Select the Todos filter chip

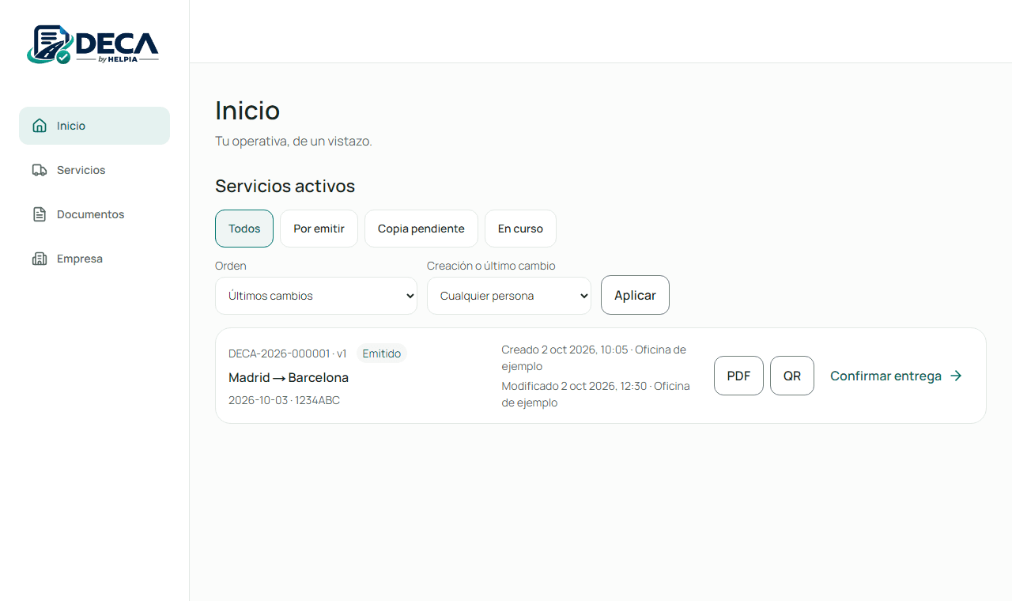point(244,229)
